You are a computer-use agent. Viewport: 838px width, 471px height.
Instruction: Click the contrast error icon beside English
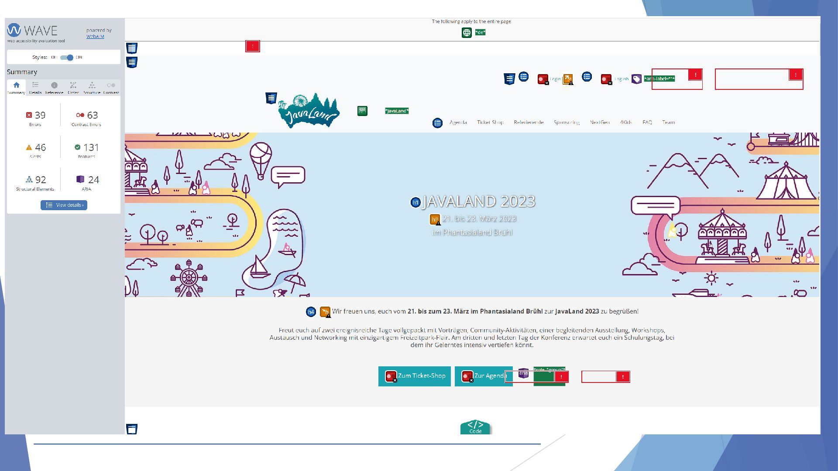[x=606, y=79]
